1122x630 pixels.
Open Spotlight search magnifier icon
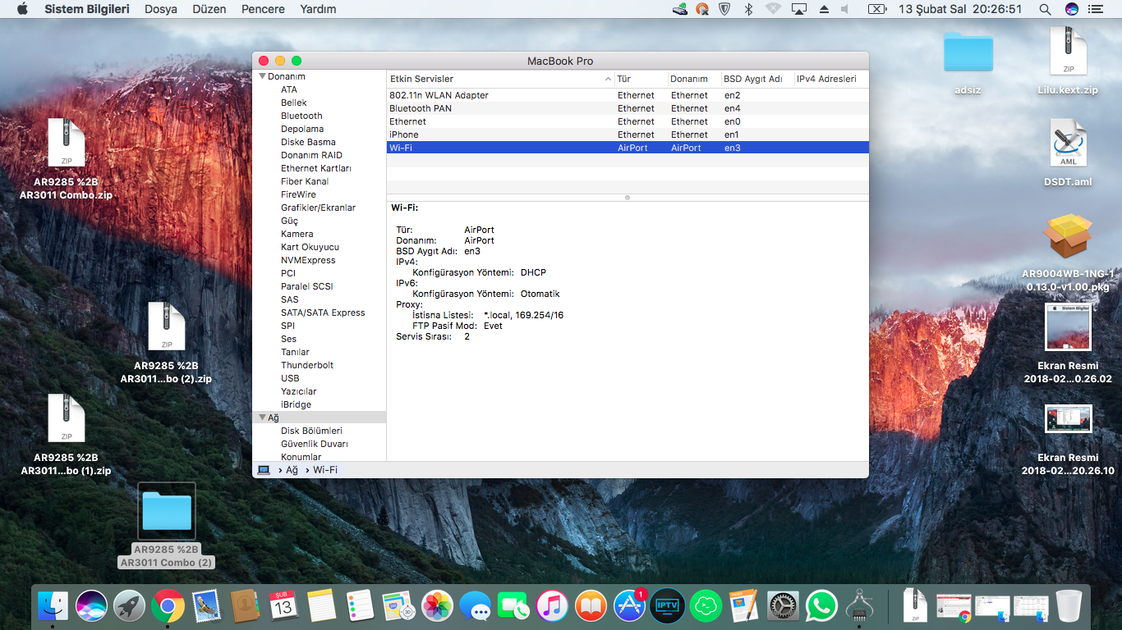(x=1045, y=9)
